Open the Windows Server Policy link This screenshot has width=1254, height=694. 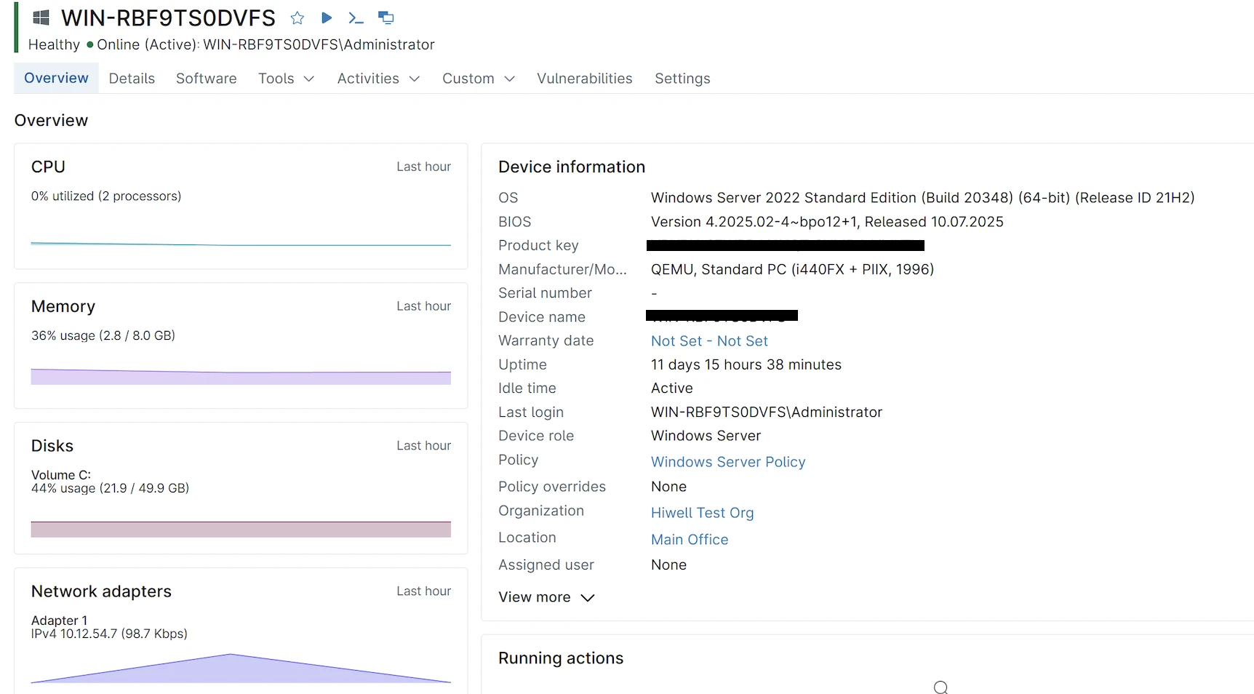(x=728, y=462)
